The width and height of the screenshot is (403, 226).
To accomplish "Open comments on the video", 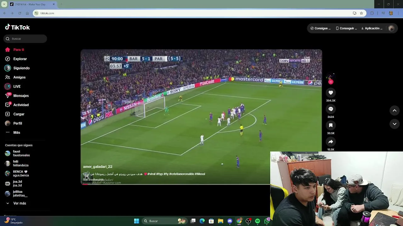I will [x=331, y=109].
